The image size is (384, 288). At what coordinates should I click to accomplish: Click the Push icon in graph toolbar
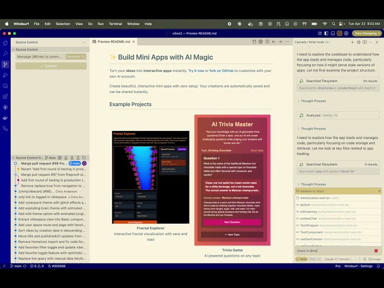pos(78,158)
